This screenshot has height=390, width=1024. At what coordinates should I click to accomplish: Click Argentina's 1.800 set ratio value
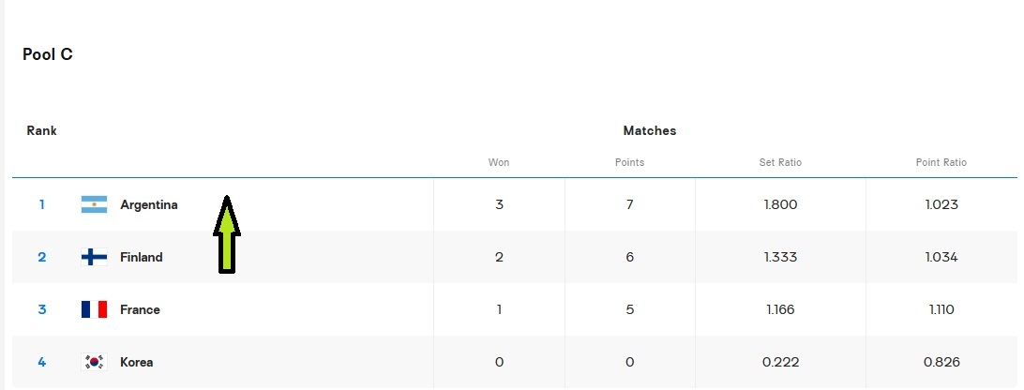coord(780,204)
